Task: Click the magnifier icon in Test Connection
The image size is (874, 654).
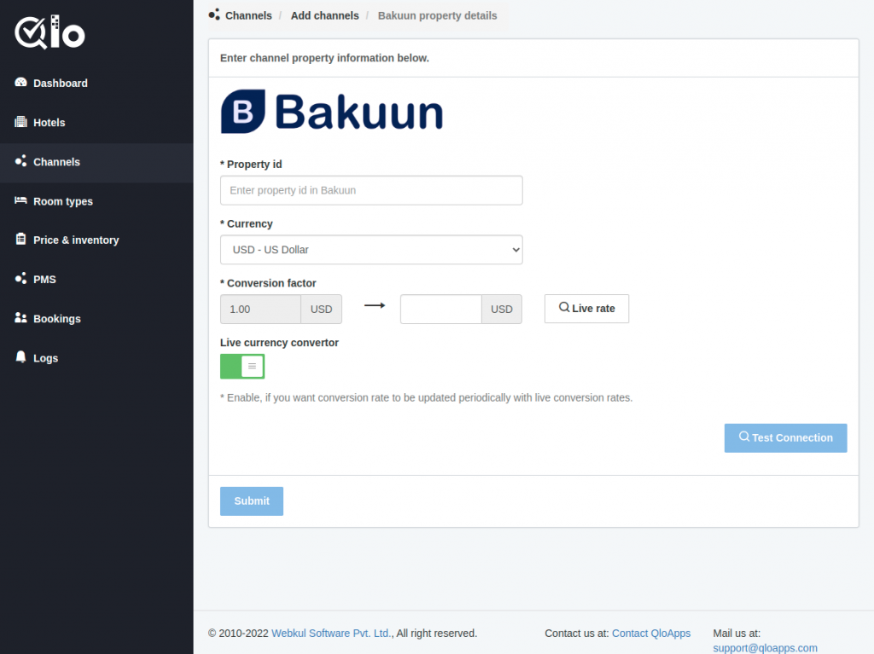Action: click(744, 437)
